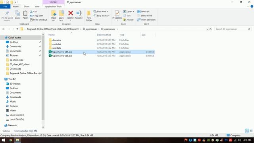254x143 pixels.
Task: Sort by the Type column header
Action: [x=121, y=35]
